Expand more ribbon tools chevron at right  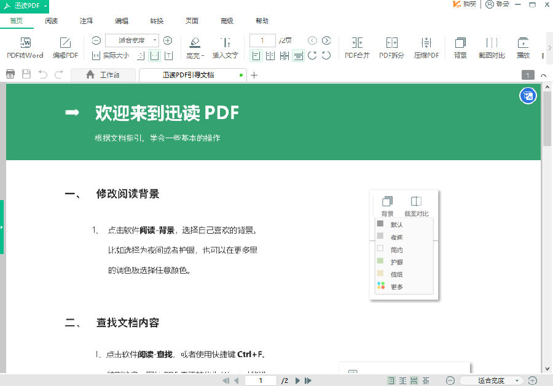[549, 47]
